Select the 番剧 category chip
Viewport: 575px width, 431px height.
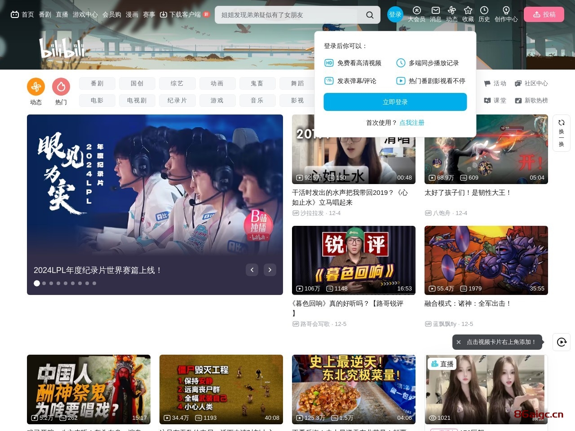(x=97, y=84)
